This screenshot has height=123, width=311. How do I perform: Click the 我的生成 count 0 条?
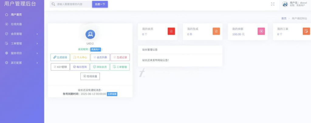190,35
